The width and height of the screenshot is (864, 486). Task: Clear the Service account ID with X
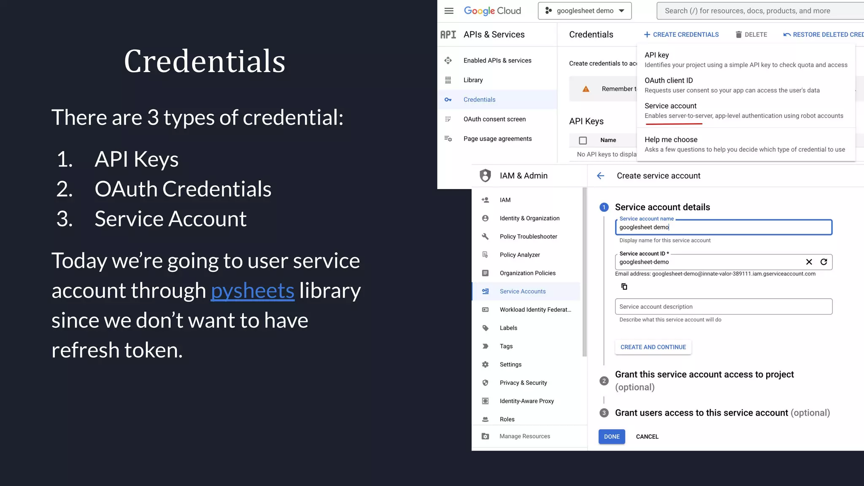point(809,262)
